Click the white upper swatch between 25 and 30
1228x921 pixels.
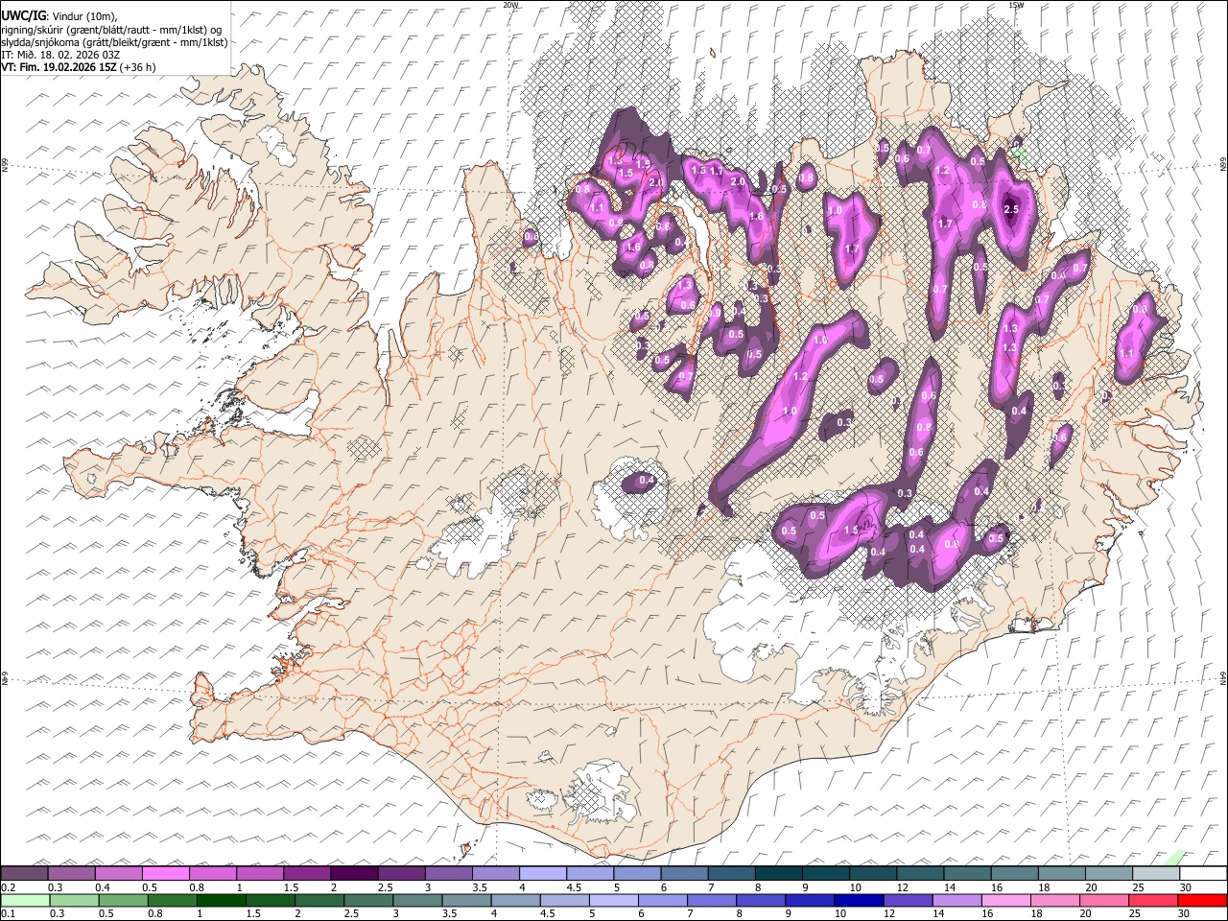1156,873
